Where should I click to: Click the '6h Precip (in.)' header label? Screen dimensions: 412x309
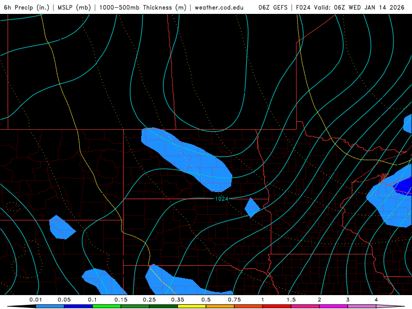27,7
